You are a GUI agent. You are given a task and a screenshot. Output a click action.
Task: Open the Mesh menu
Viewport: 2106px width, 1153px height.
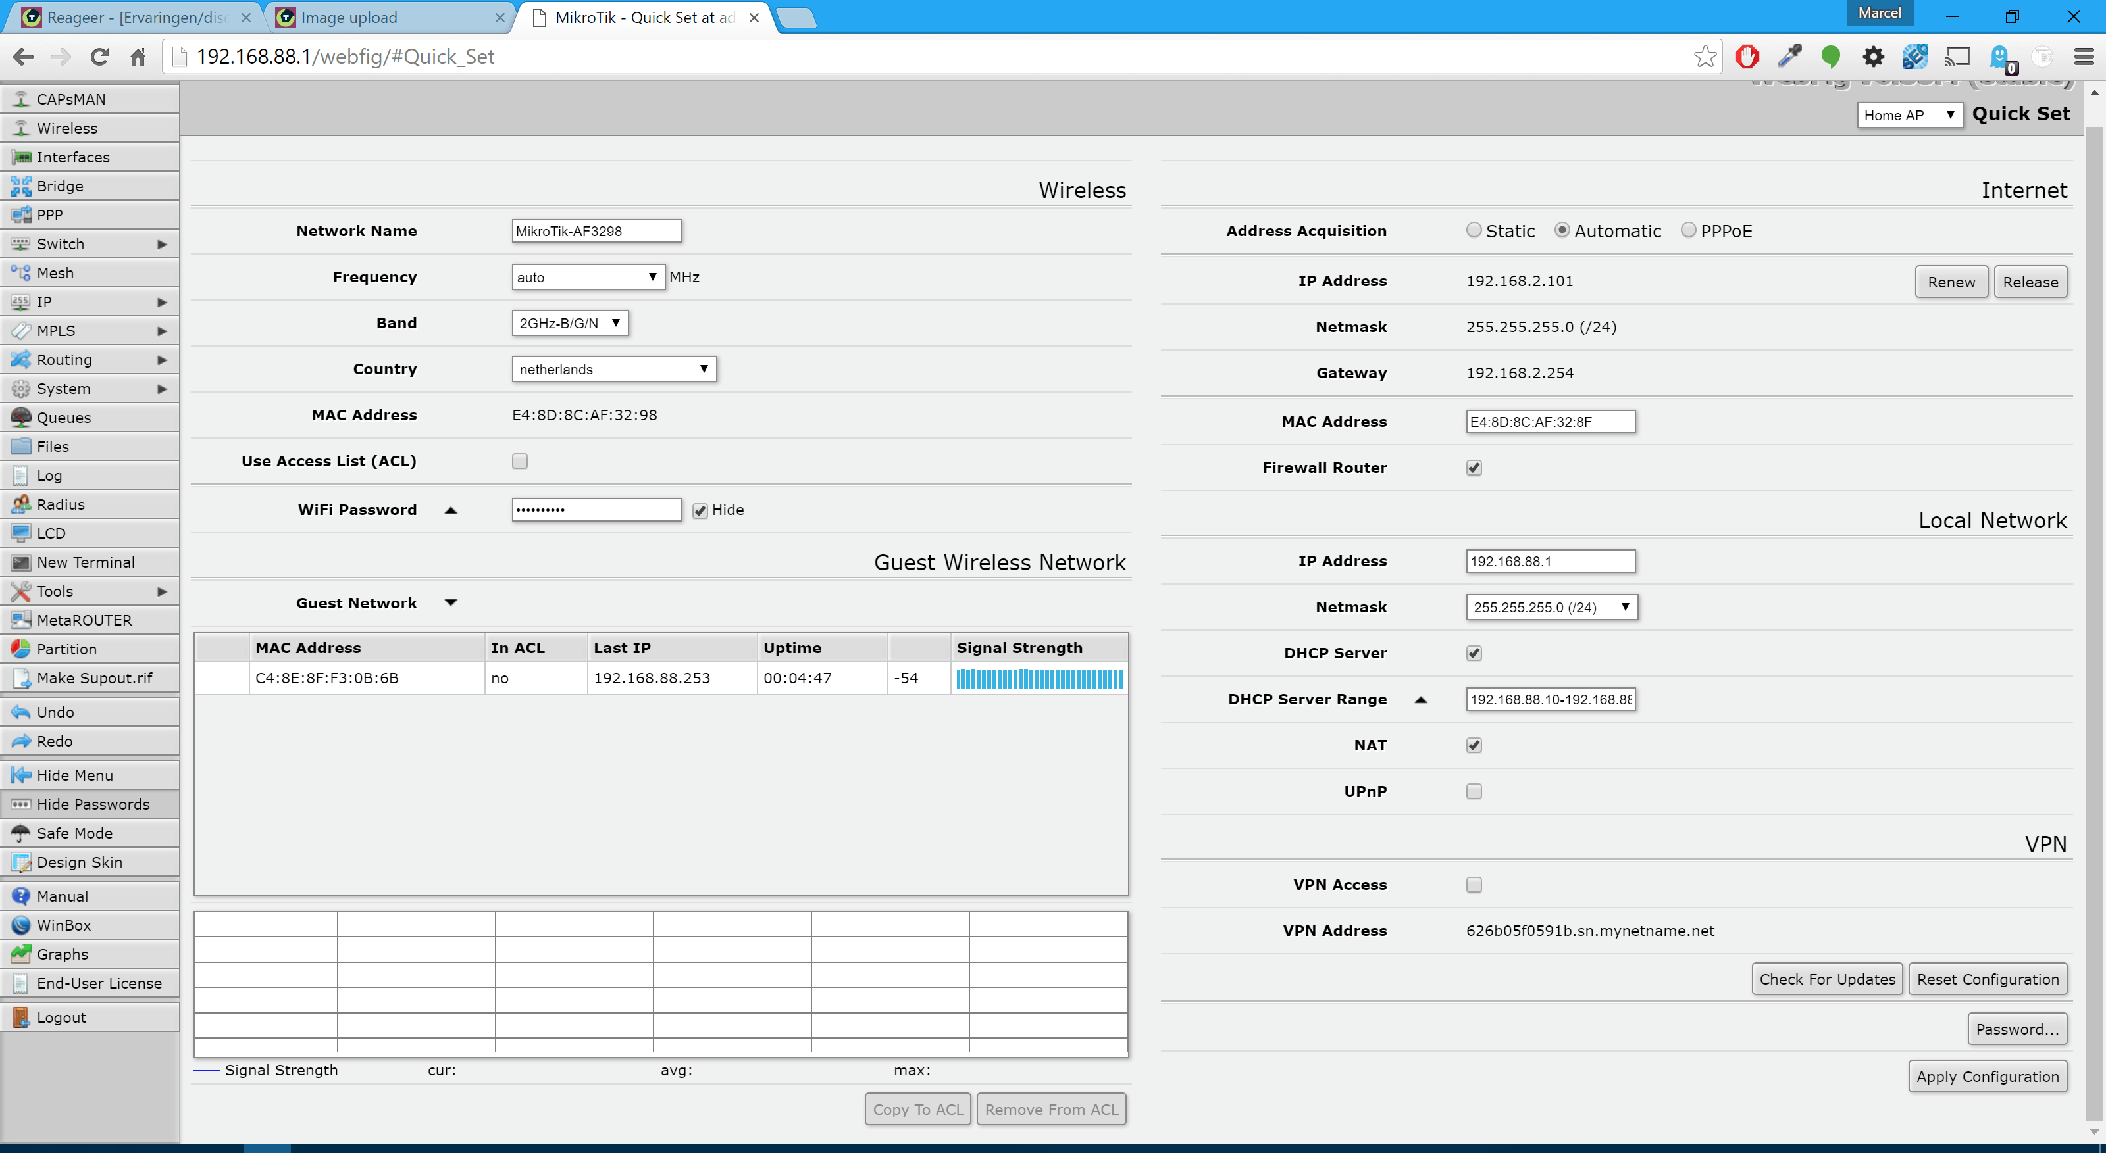[90, 273]
